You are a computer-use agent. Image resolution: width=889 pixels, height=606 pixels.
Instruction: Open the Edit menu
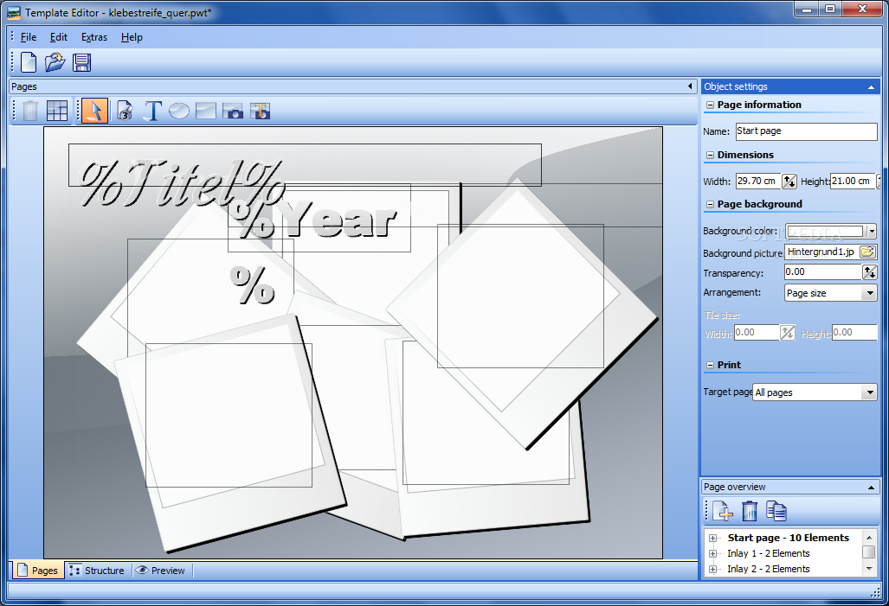click(58, 37)
